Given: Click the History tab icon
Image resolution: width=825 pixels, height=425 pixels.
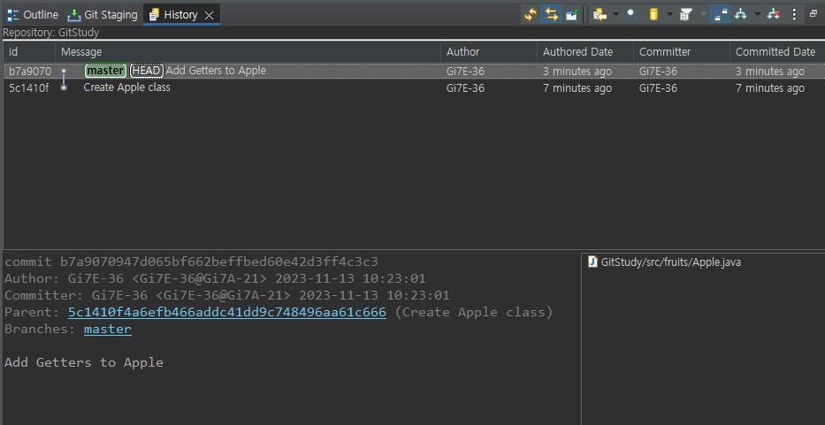Looking at the screenshot, I should coord(154,15).
